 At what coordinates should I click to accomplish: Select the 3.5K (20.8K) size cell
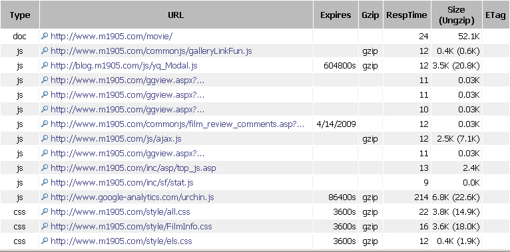click(x=456, y=66)
